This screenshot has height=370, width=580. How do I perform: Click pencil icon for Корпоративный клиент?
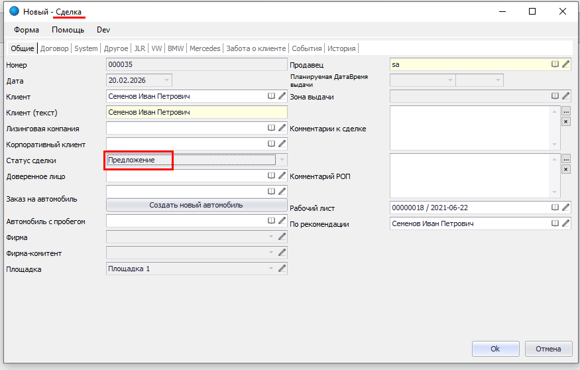282,144
